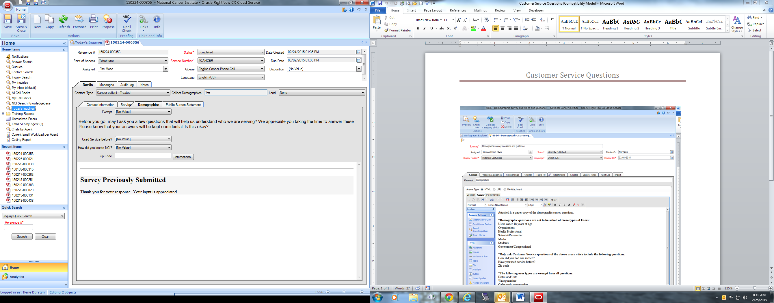The height and width of the screenshot is (303, 774).
Task: Switch to the Messages tab
Action: tap(106, 85)
